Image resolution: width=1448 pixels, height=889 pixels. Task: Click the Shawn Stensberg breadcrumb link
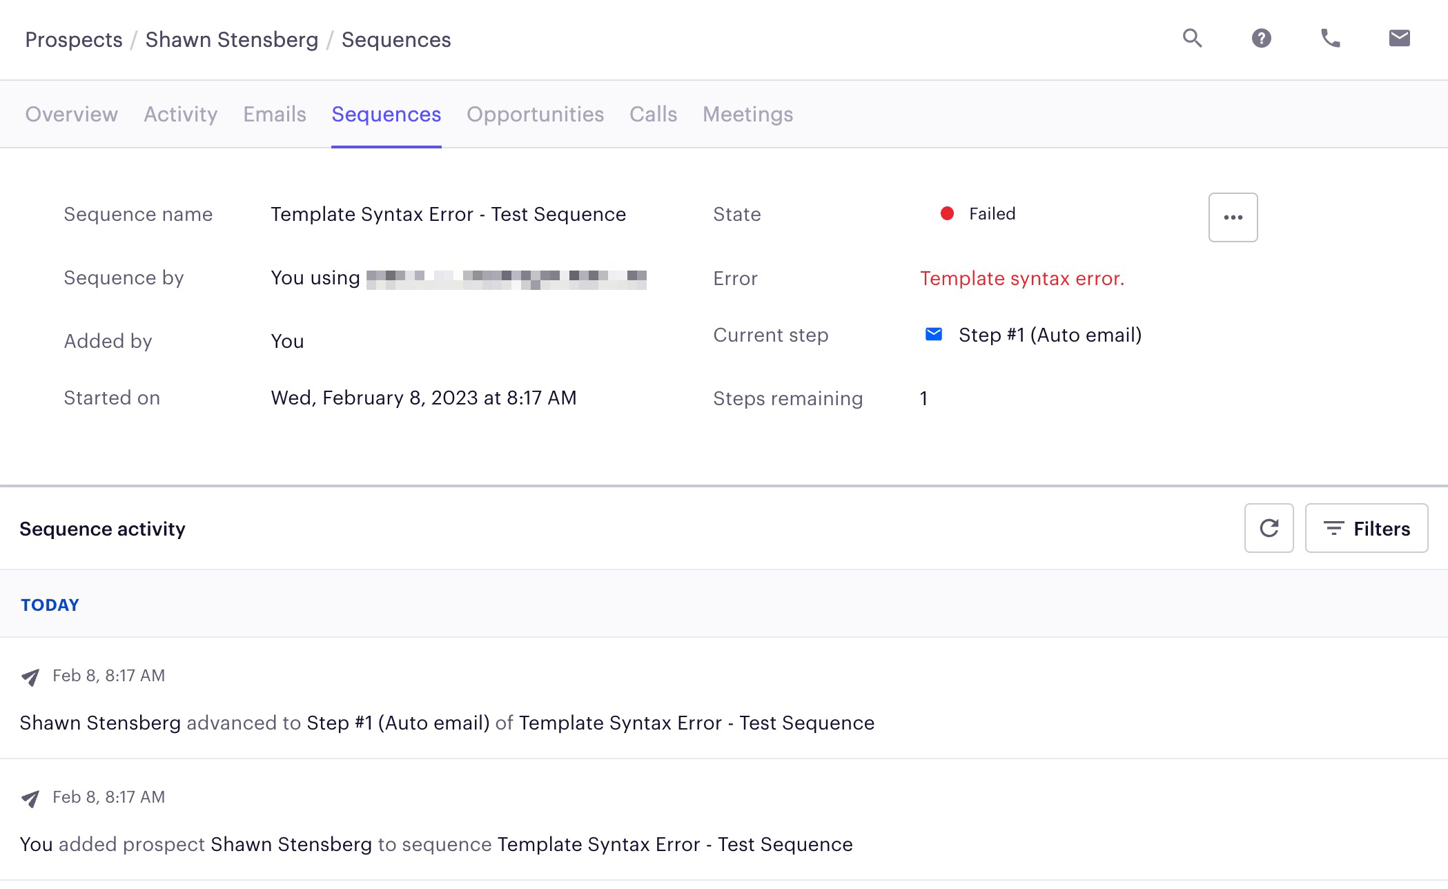point(231,39)
